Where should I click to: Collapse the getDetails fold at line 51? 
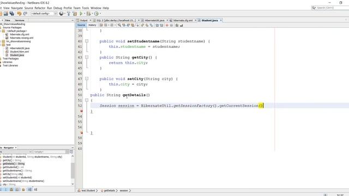click(x=87, y=100)
